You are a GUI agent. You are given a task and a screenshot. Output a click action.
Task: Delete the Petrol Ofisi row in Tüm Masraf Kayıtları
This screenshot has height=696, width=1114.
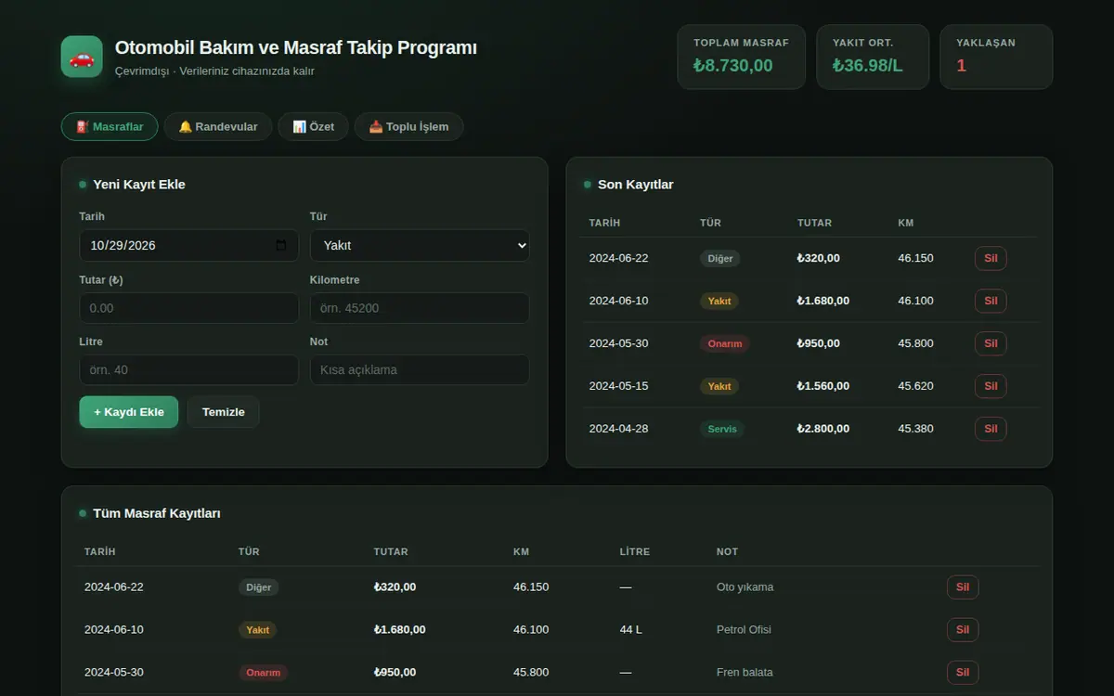963,630
